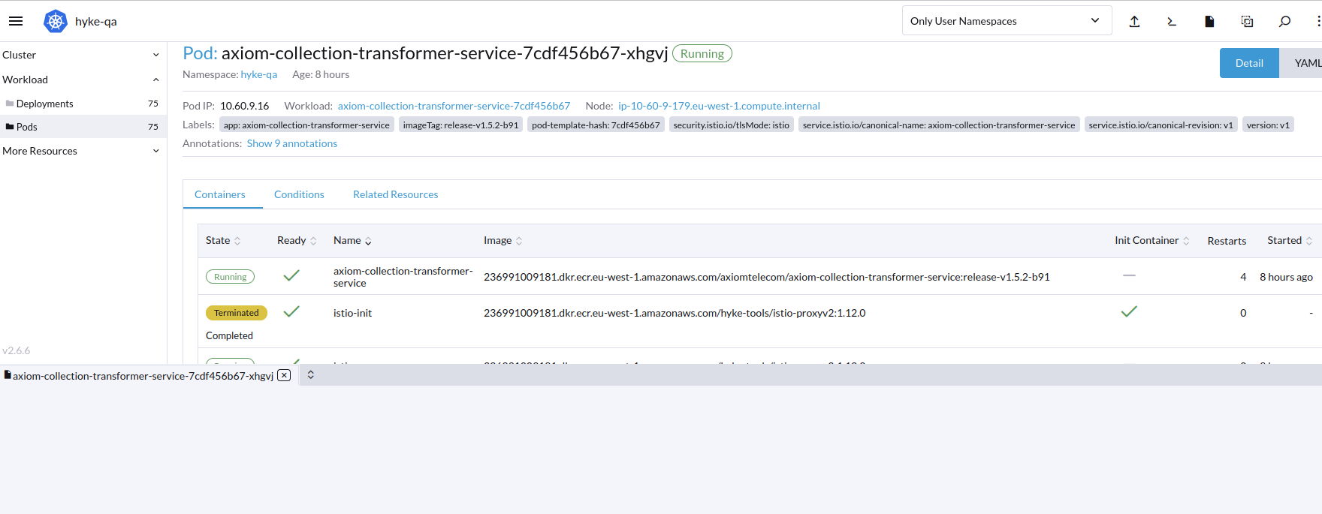Close the pod log tab with X icon
The width and height of the screenshot is (1322, 514).
[284, 375]
